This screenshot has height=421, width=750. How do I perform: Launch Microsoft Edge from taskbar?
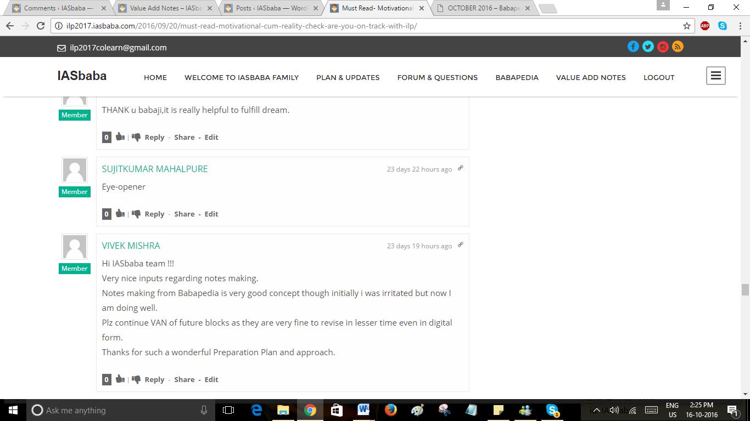click(x=256, y=410)
